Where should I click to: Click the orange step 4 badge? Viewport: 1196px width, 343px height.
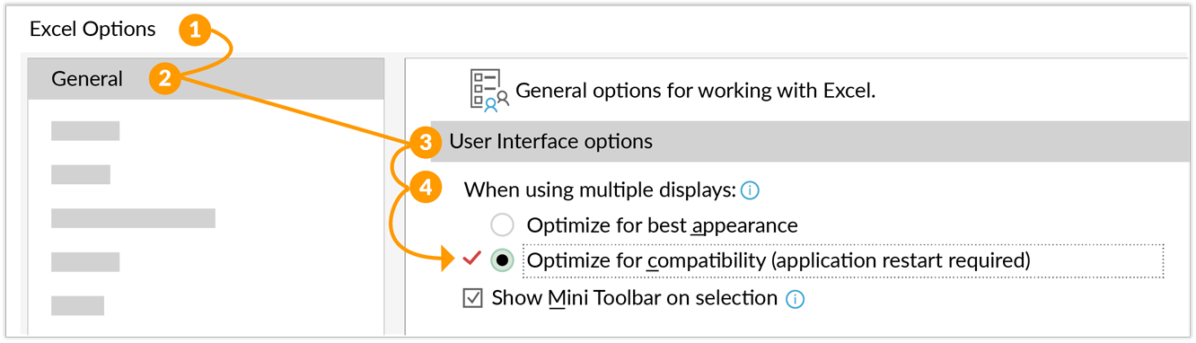pyautogui.click(x=426, y=188)
